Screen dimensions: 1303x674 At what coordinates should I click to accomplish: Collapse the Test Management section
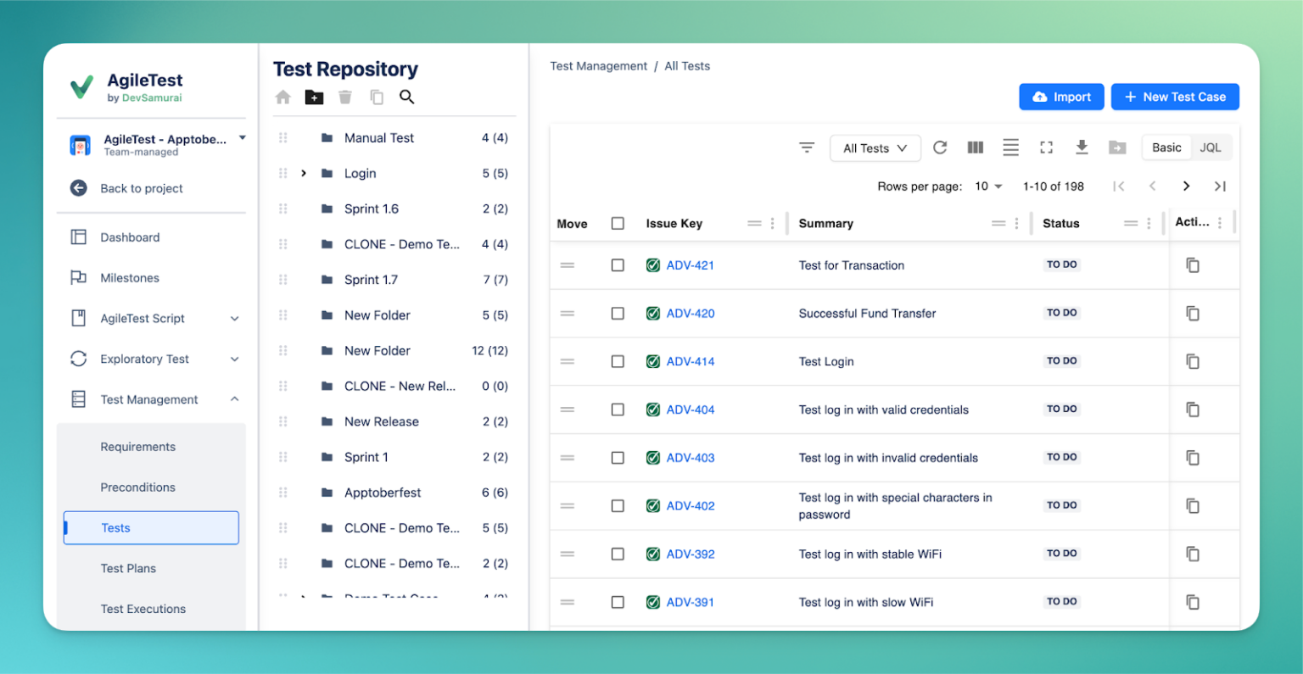point(235,399)
